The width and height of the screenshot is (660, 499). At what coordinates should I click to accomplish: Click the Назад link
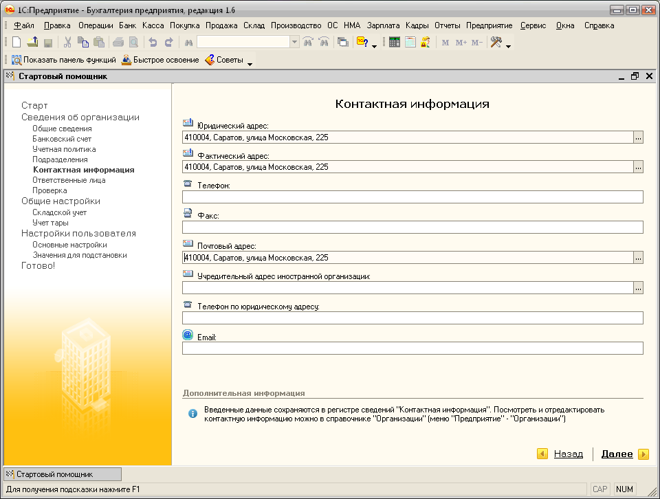(569, 454)
